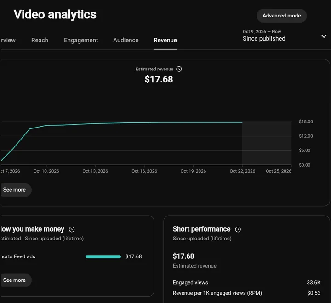
Task: Click the Shorts Feed ads row label
Action: [18, 256]
